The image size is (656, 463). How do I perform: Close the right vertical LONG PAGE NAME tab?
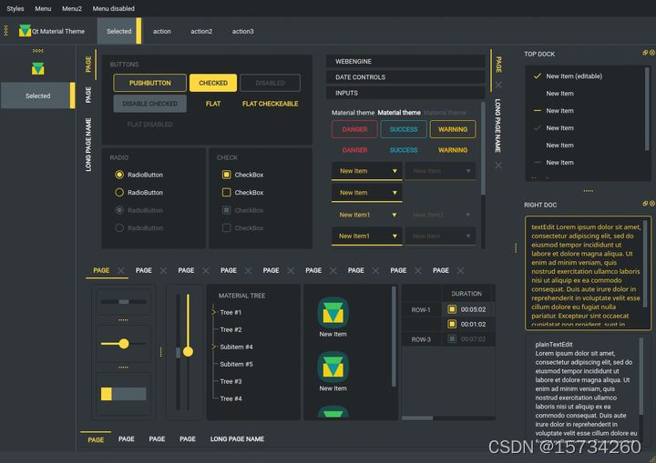(x=498, y=165)
